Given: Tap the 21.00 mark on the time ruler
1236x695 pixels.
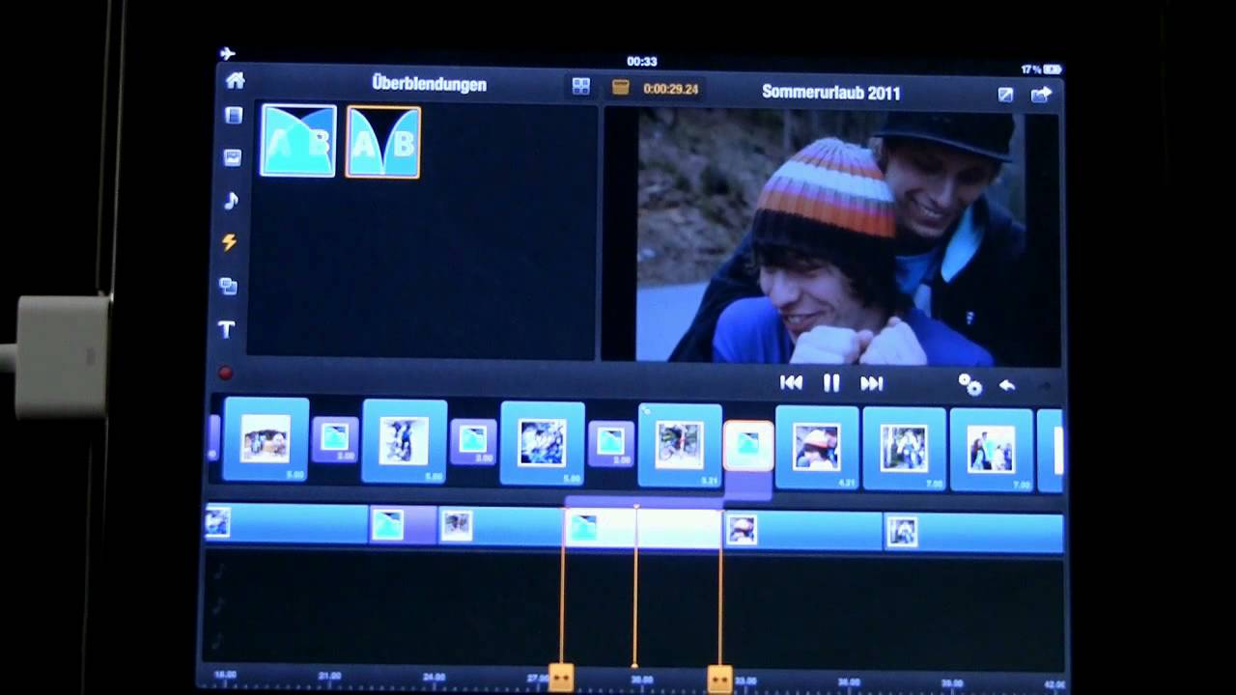Looking at the screenshot, I should [329, 676].
